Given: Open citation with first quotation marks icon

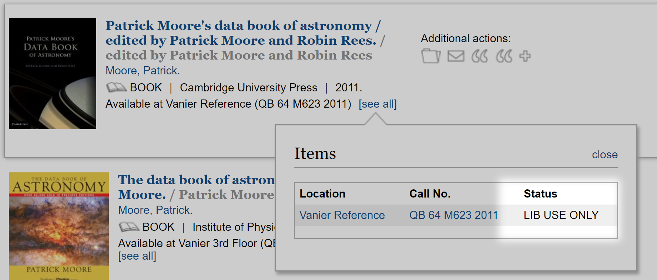Looking at the screenshot, I should pos(480,56).
